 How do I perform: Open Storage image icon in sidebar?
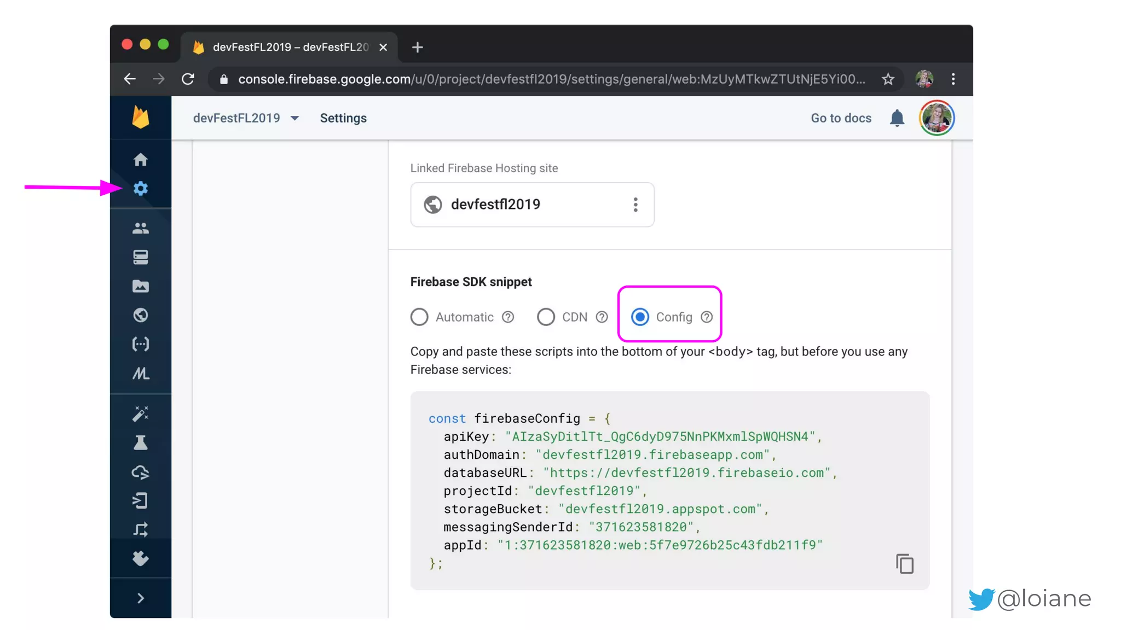tap(141, 286)
